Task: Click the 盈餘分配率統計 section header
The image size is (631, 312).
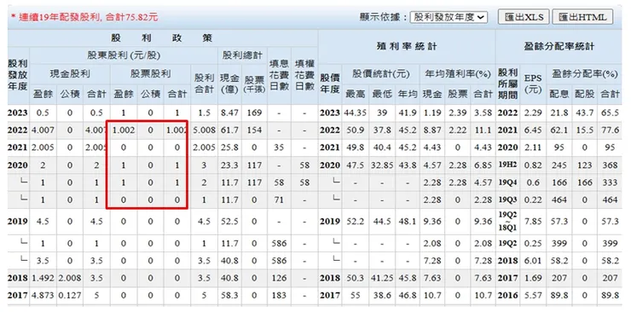Action: pyautogui.click(x=559, y=47)
